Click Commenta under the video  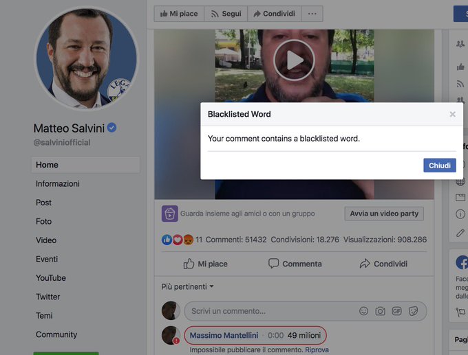295,264
